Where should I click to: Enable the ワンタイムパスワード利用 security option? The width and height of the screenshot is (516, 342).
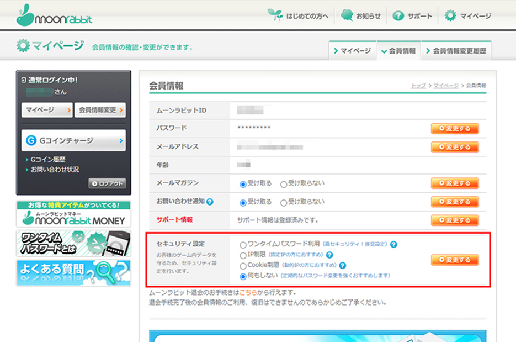242,245
